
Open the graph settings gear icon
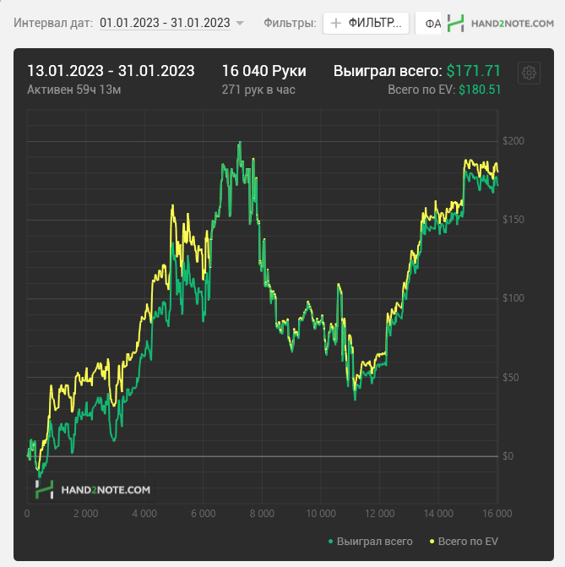click(529, 73)
